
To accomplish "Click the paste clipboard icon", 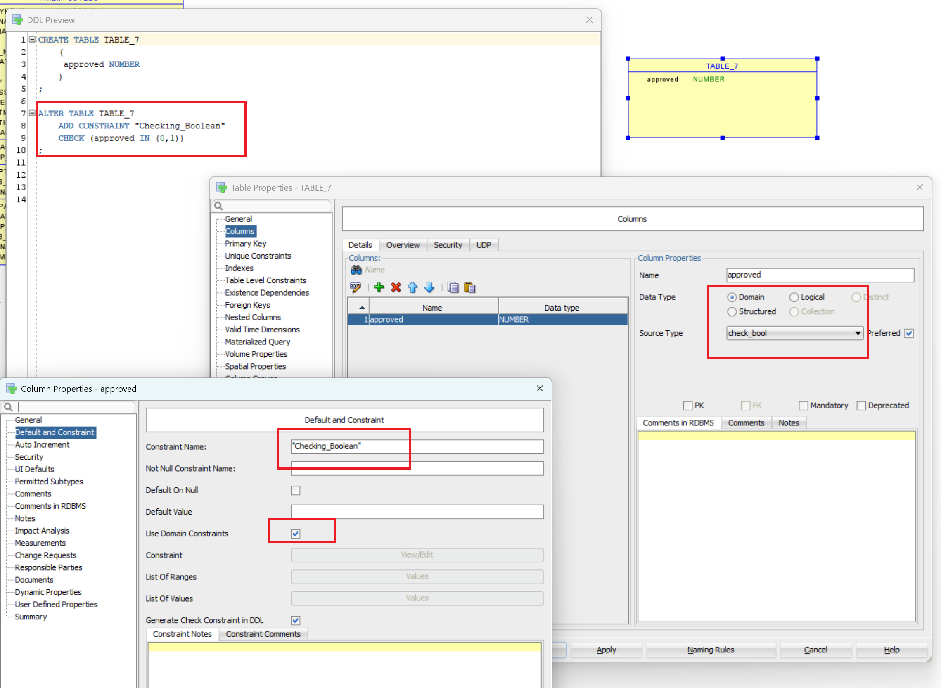I will [469, 287].
